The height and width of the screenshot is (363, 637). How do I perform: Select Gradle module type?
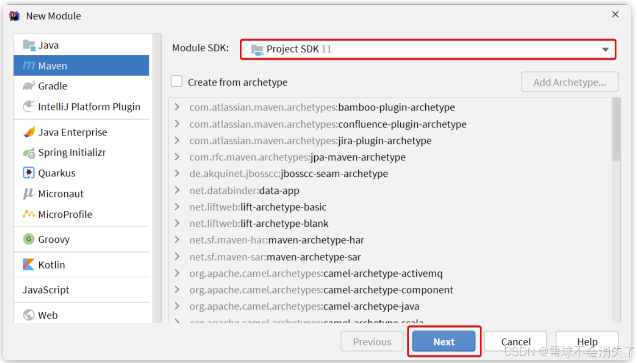[x=82, y=86]
